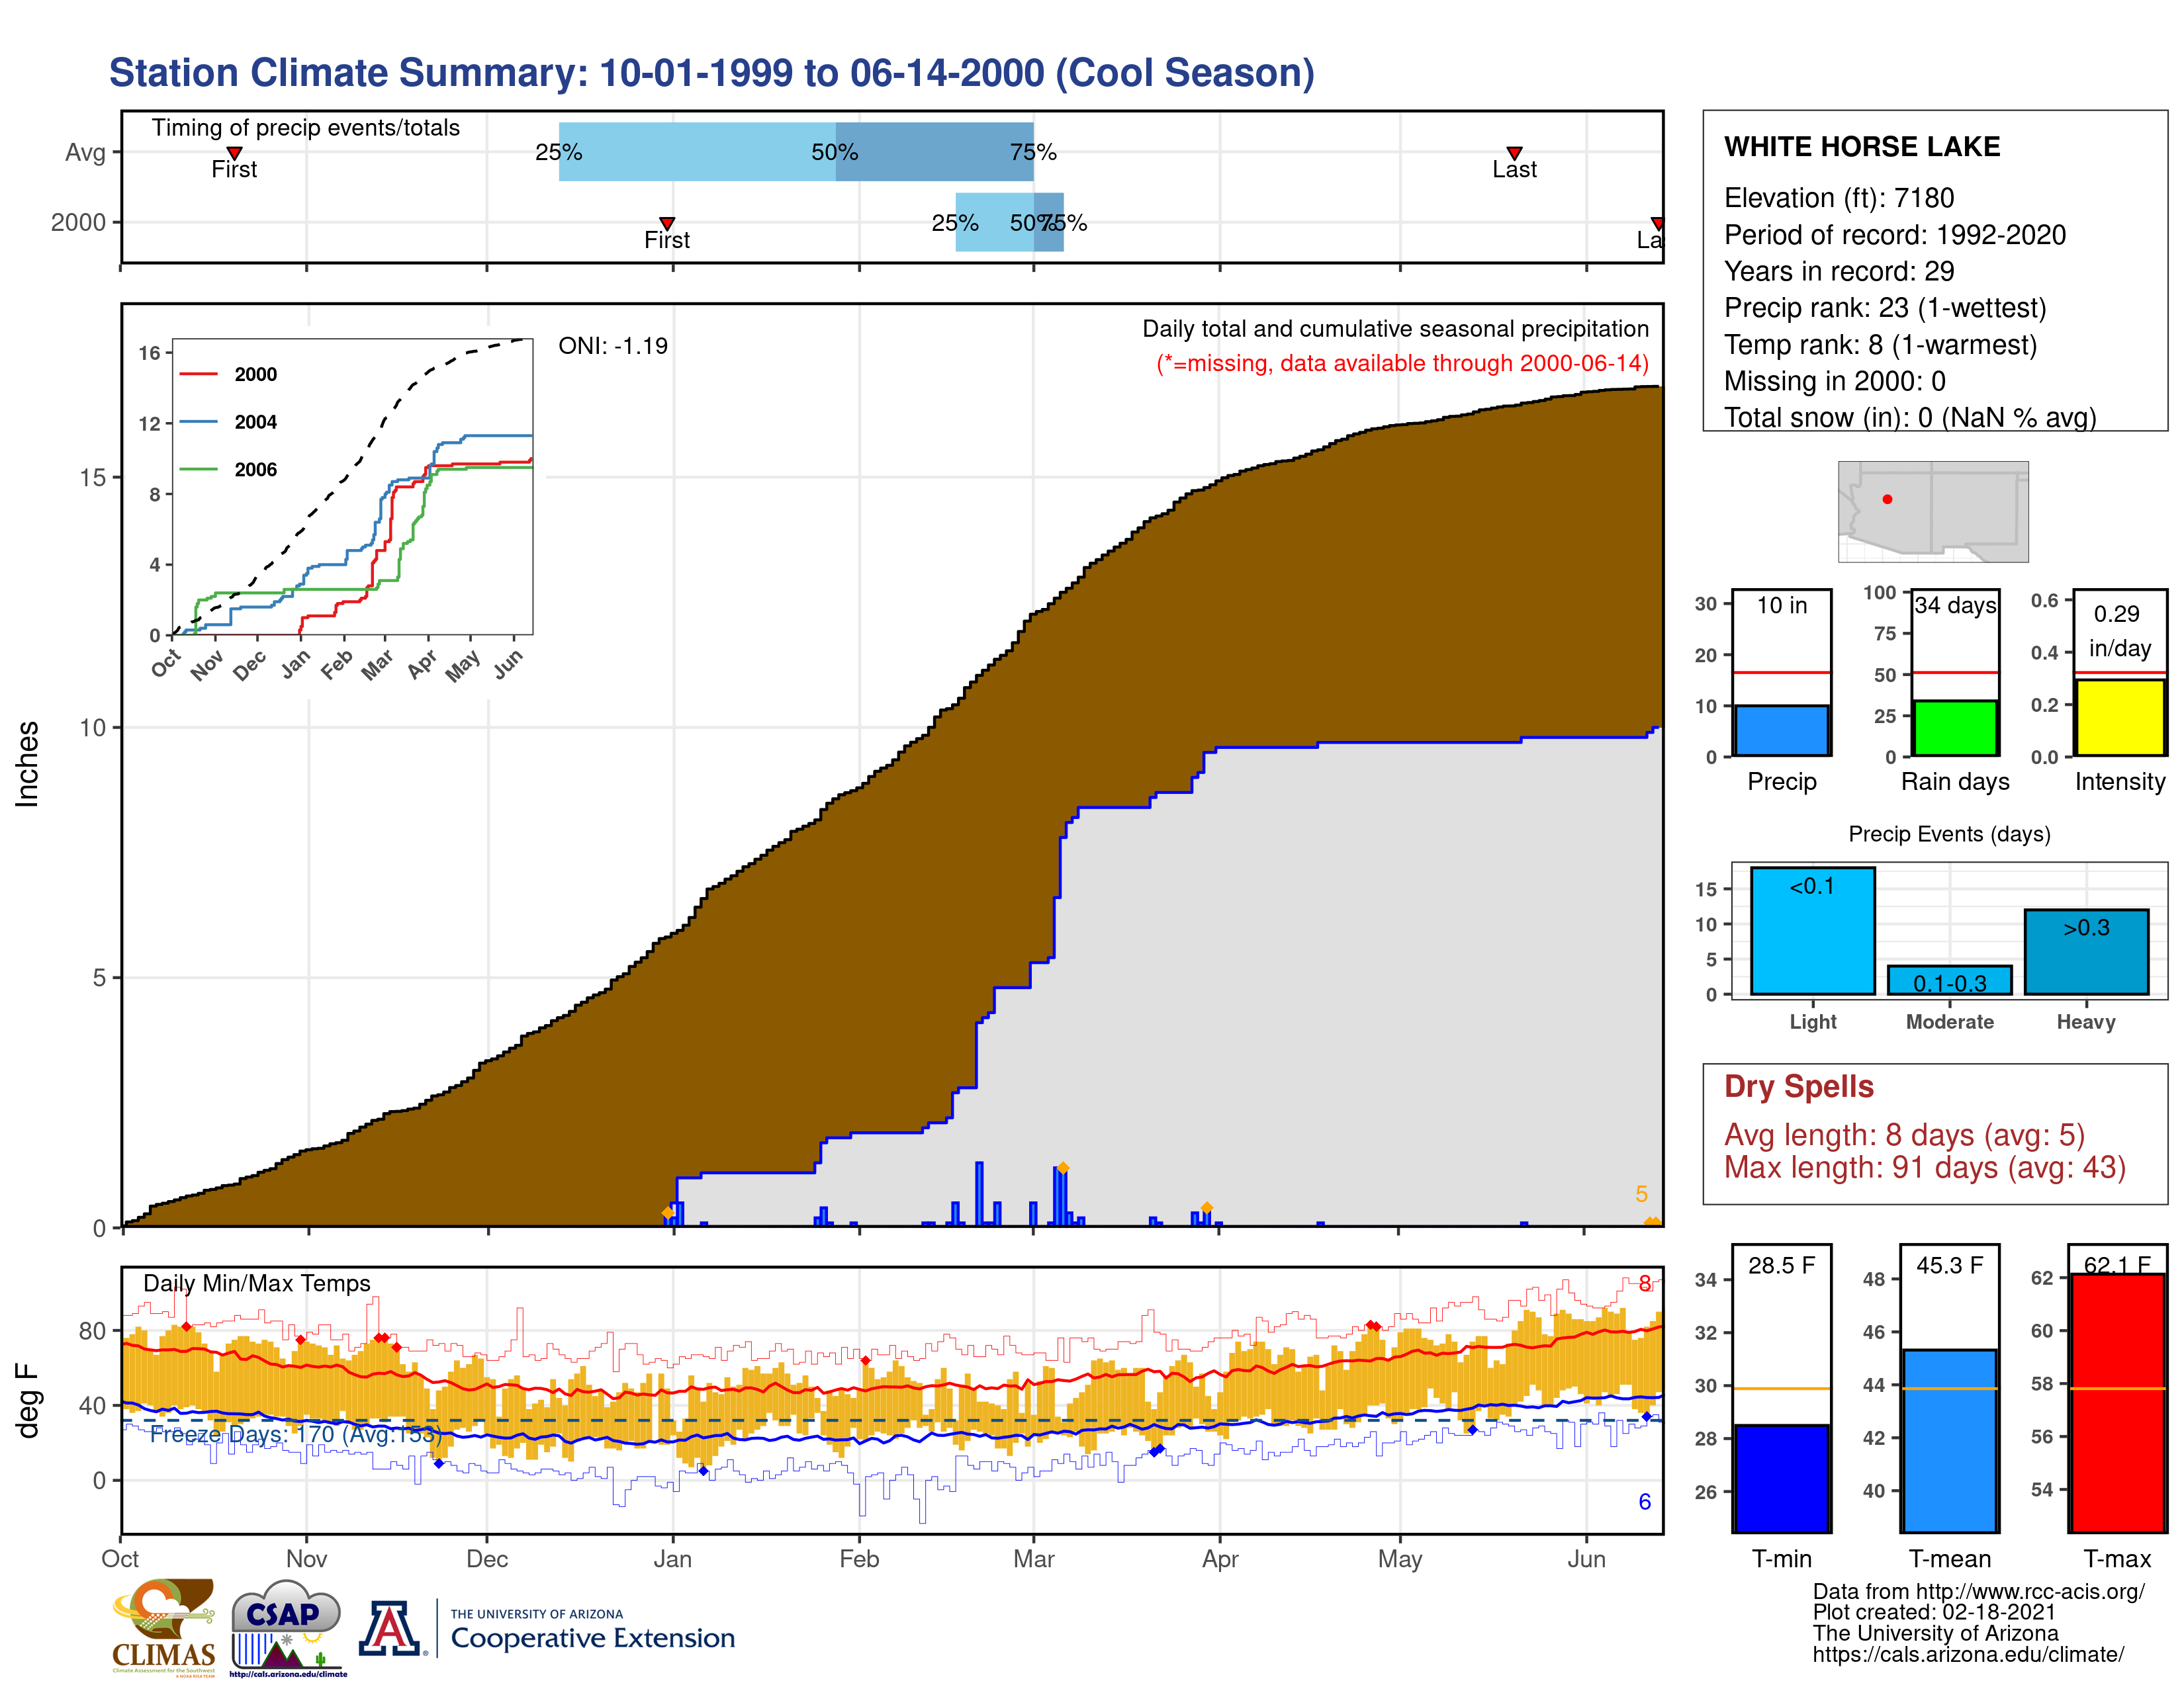This screenshot has height=1687, width=2184.
Task: Click the Precip rank: 23 text
Action: tap(1884, 308)
